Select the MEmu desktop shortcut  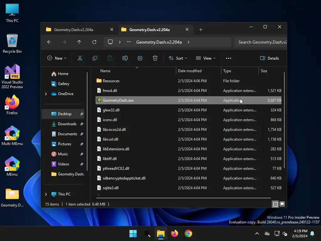pos(12,166)
